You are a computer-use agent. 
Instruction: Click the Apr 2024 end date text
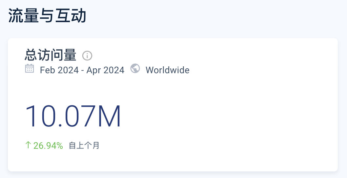[x=105, y=70]
